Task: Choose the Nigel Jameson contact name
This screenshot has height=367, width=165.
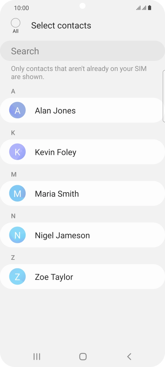Action: (62, 235)
